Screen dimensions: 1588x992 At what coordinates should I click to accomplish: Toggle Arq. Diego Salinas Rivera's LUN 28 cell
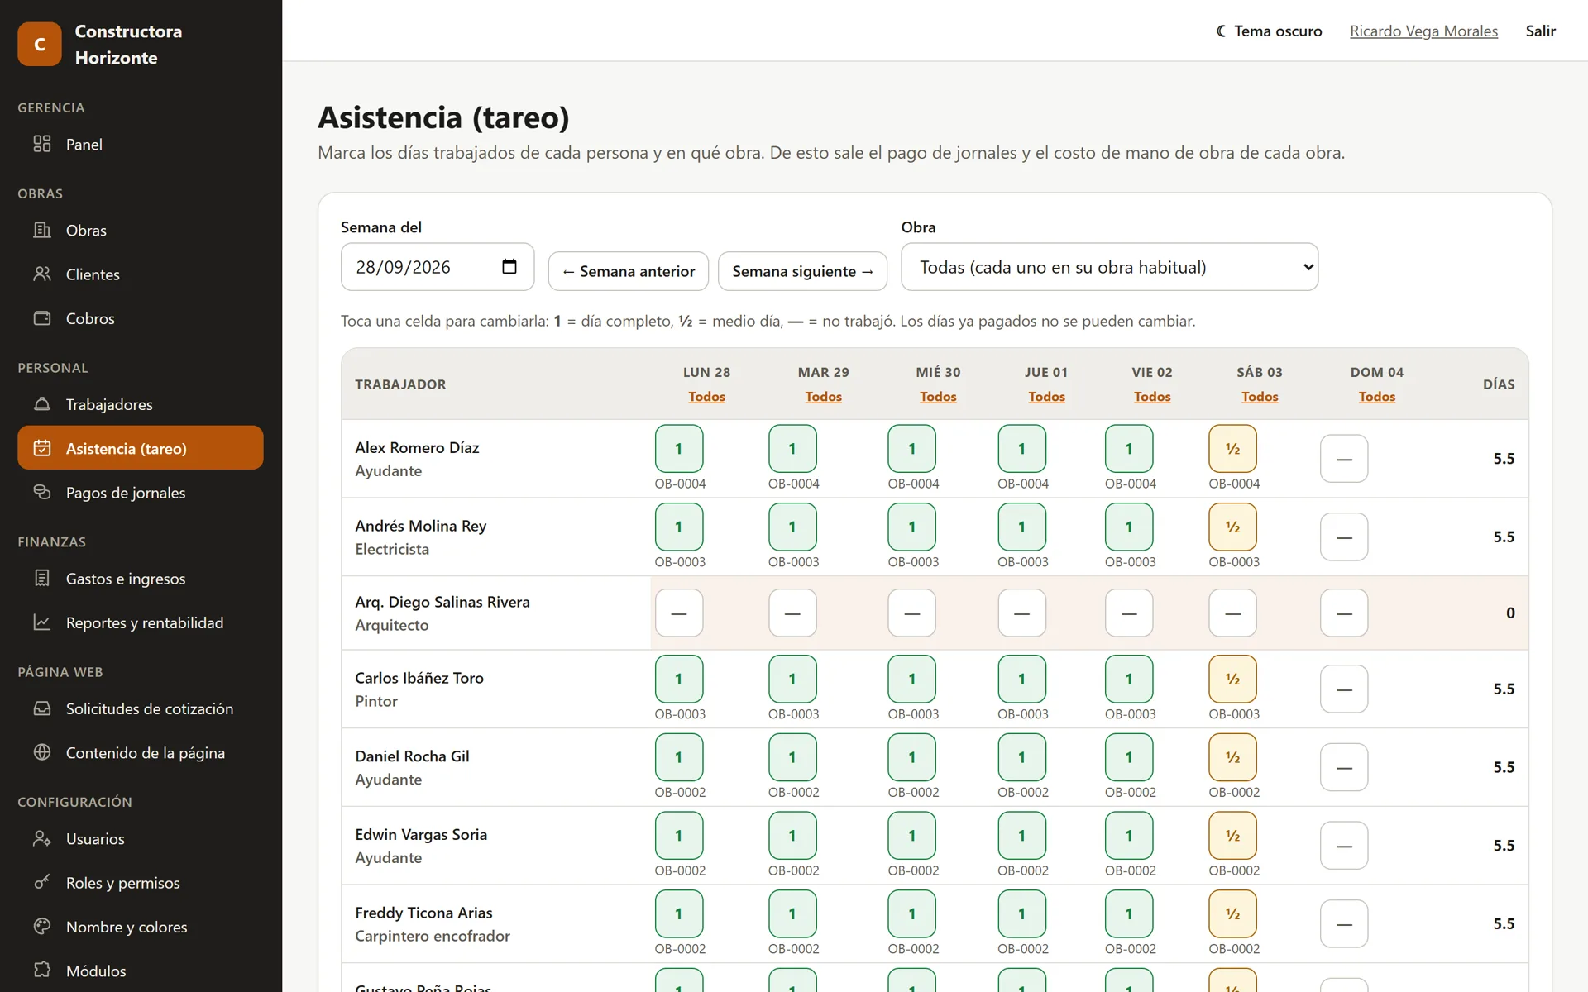pos(679,613)
